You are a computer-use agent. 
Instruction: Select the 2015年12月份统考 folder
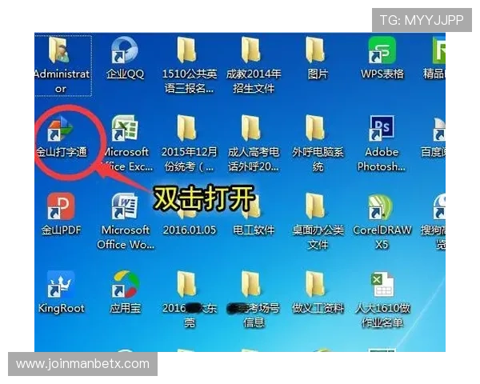[x=187, y=129]
